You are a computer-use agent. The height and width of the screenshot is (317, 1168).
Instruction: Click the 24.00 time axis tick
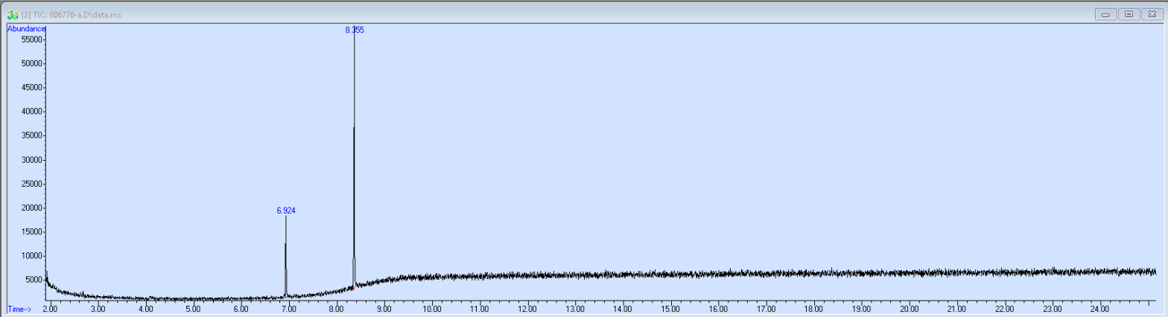click(1099, 308)
